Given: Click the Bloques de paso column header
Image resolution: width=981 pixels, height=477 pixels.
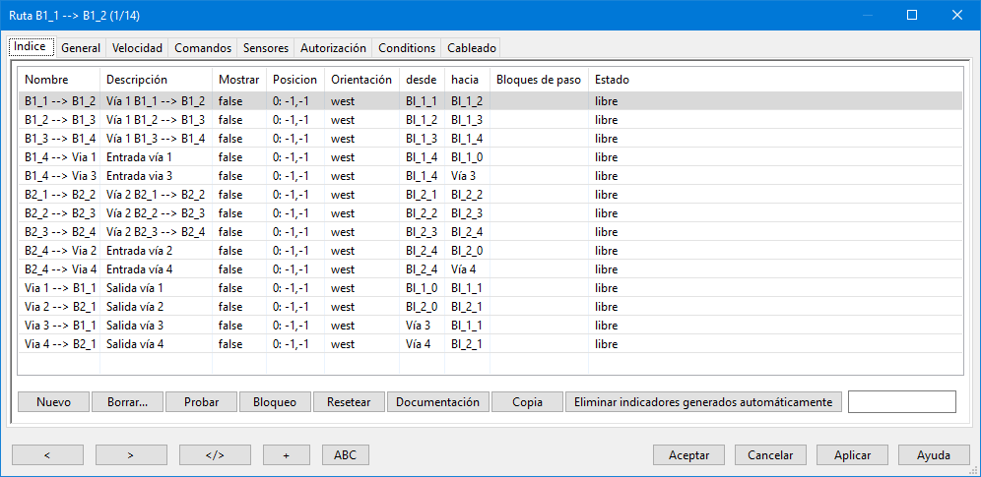Looking at the screenshot, I should coord(540,80).
